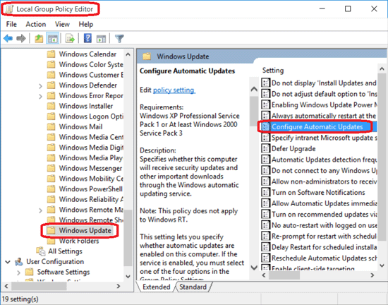The image size is (388, 305).
Task: Click description pane scroll down arrow
Action: (x=254, y=268)
